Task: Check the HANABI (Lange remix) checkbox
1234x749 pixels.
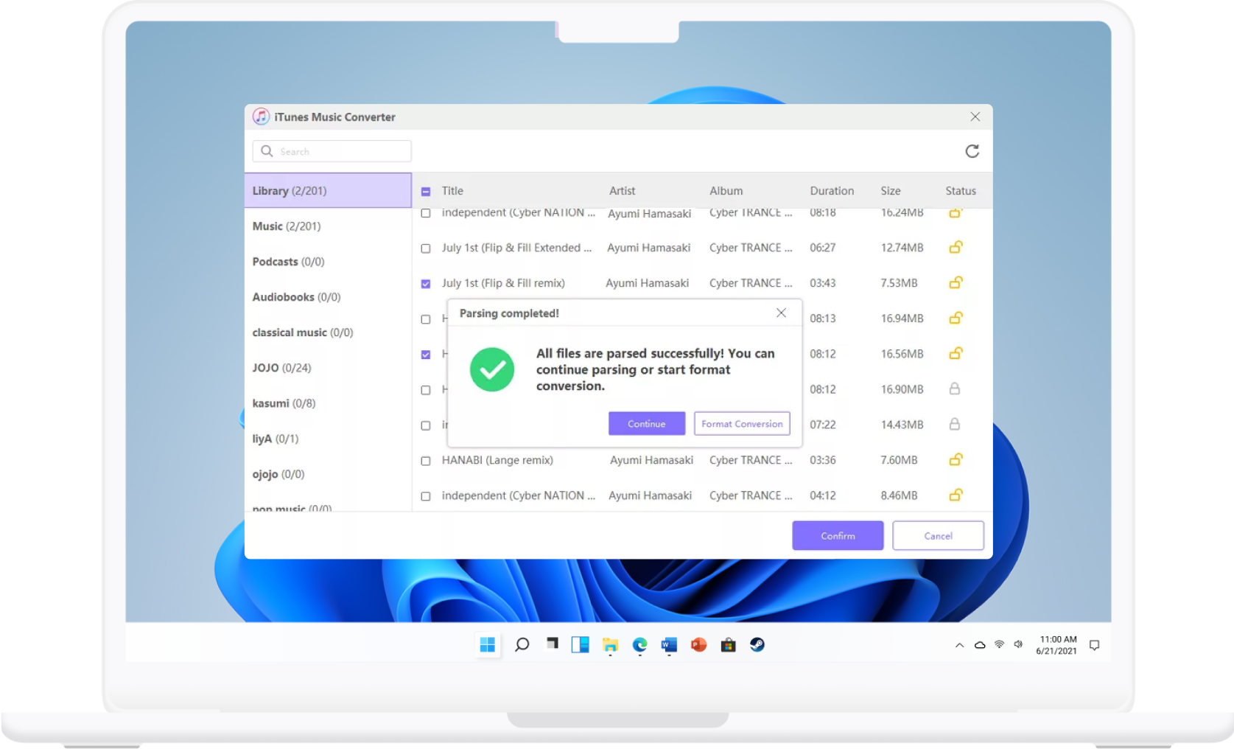Action: [425, 461]
